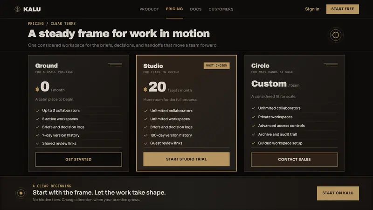Open the Product nav item
Image resolution: width=373 pixels, height=210 pixels.
point(149,9)
